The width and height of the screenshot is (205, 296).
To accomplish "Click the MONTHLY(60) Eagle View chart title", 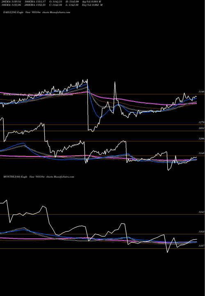I will 39,177.
